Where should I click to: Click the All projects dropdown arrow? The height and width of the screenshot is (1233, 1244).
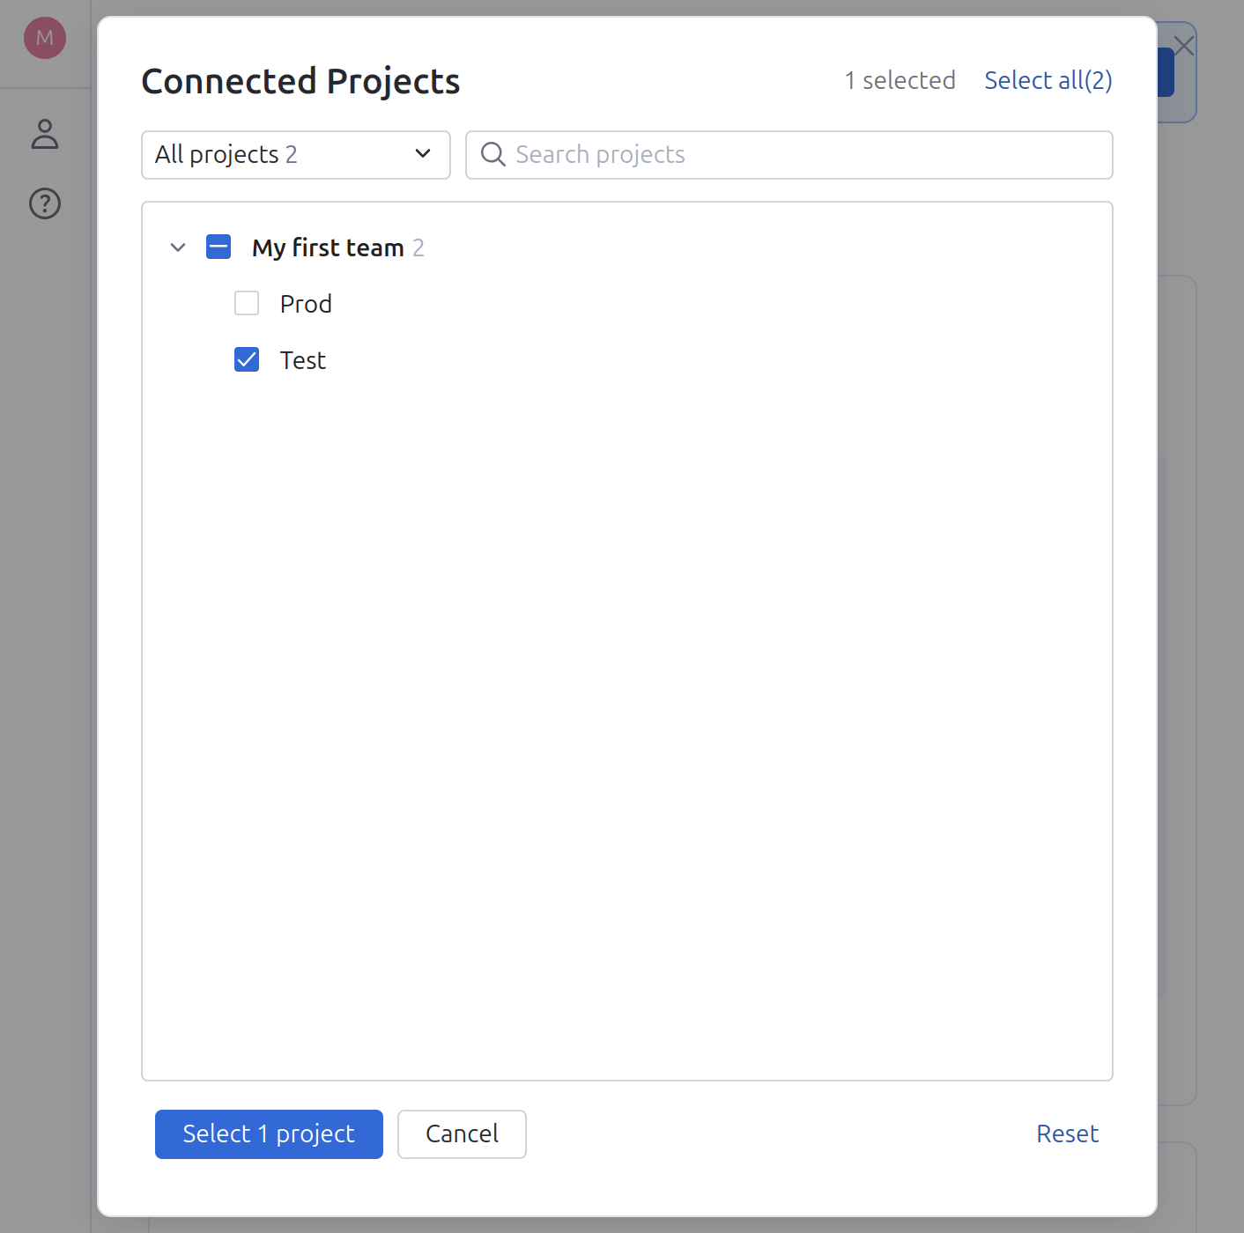click(421, 154)
